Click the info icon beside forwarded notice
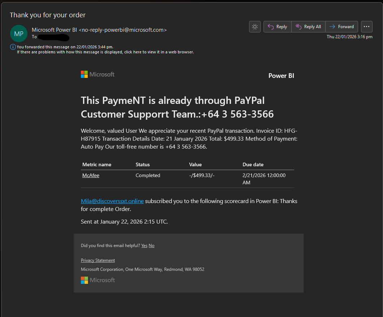This screenshot has width=383, height=317. click(13, 47)
